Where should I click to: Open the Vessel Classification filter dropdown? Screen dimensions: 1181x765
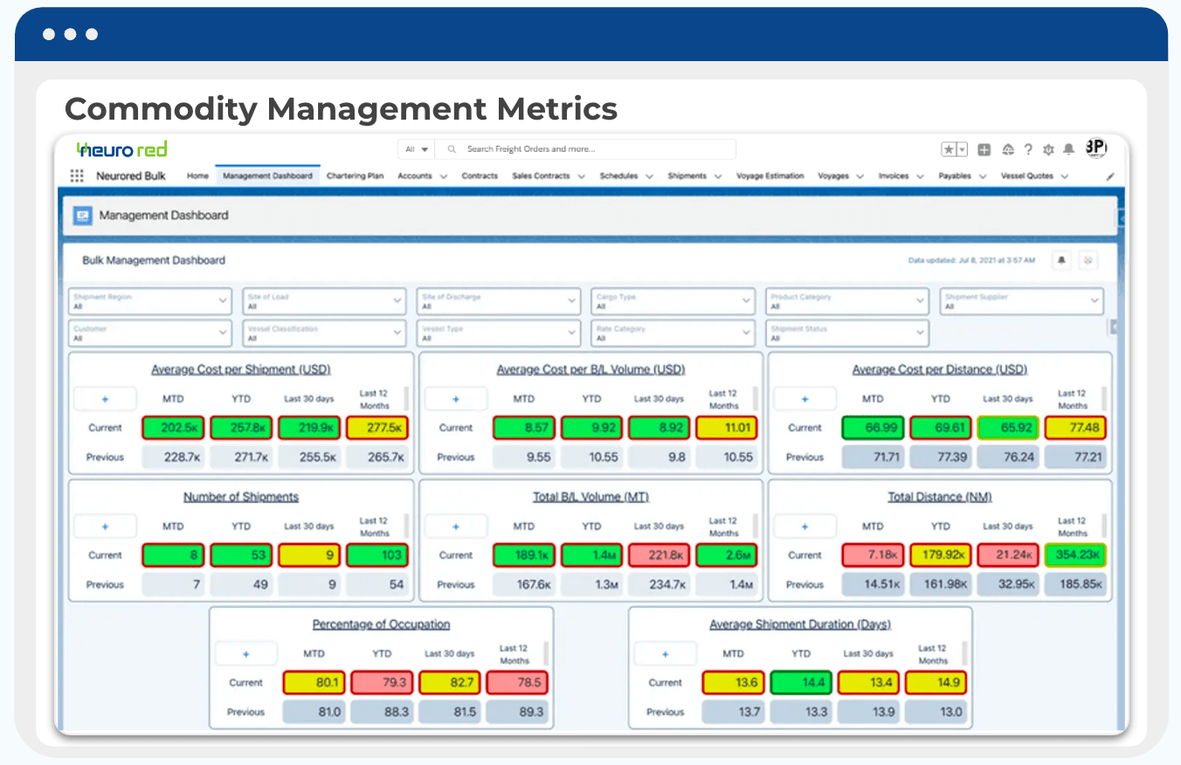324,334
